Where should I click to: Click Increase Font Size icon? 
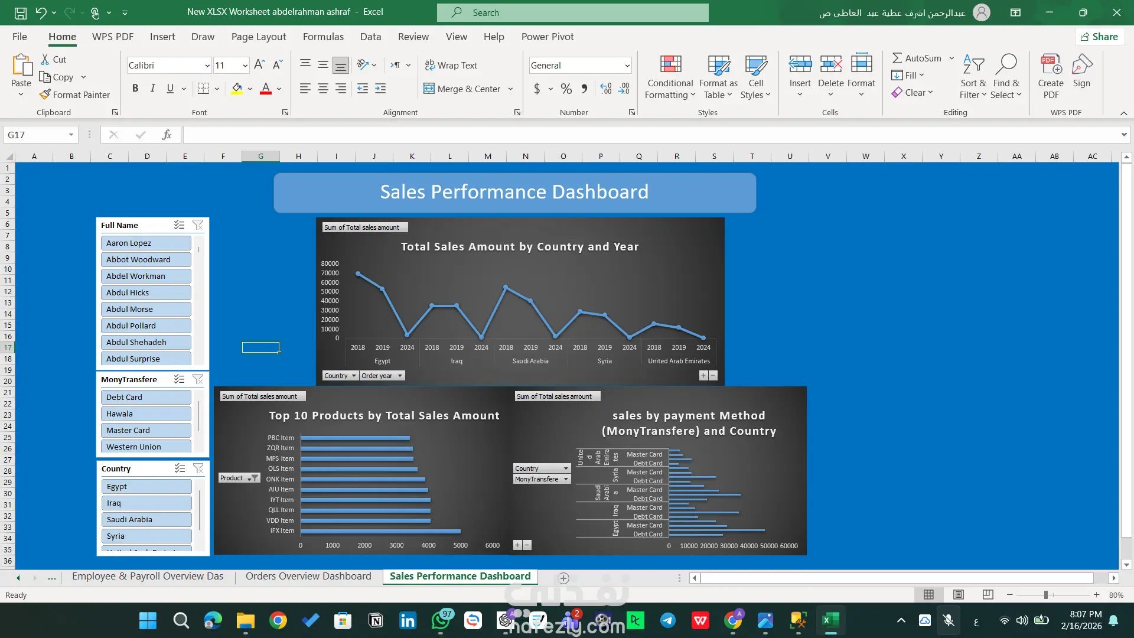click(x=259, y=65)
